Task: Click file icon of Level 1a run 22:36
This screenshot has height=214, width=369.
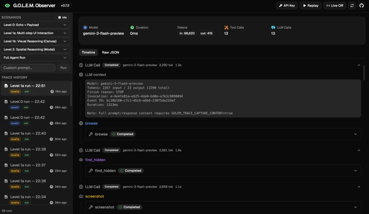Action: point(6,181)
